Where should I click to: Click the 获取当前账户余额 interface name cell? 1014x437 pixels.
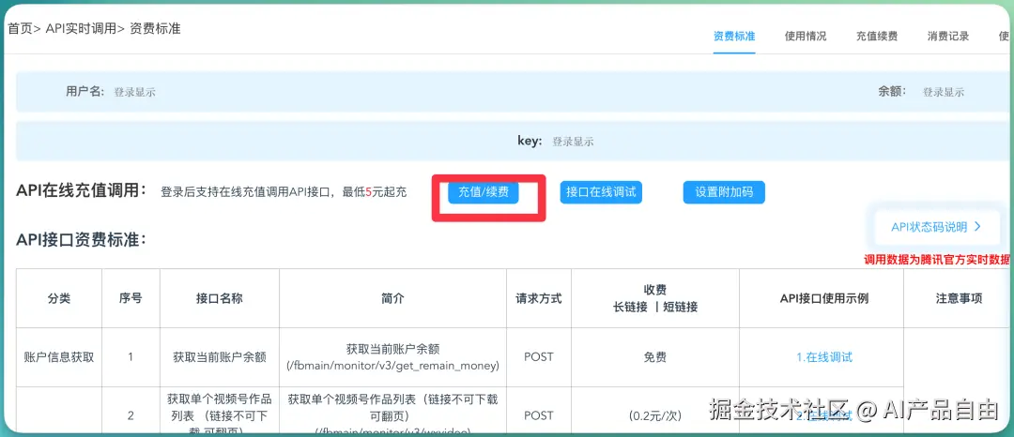(x=219, y=357)
